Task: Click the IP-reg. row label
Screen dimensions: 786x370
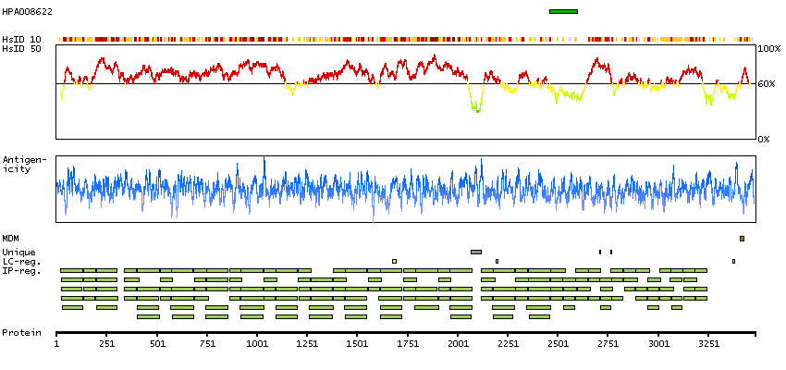Action: [x=21, y=270]
